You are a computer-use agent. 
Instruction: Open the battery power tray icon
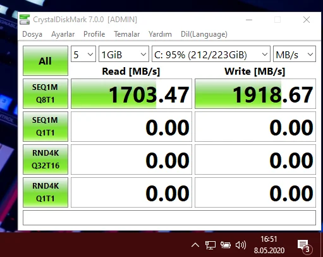[x=225, y=245]
